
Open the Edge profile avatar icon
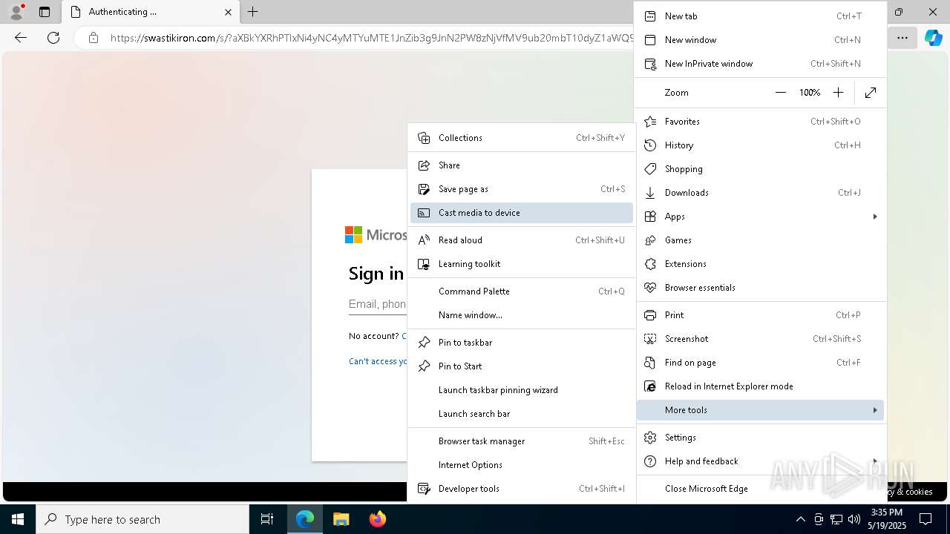[x=16, y=12]
